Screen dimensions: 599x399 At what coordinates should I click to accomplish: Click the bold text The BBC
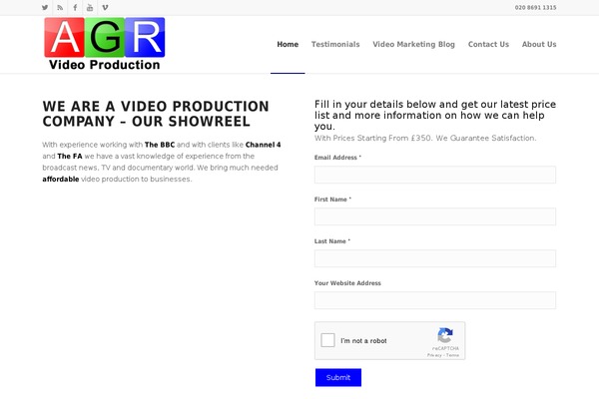point(160,145)
